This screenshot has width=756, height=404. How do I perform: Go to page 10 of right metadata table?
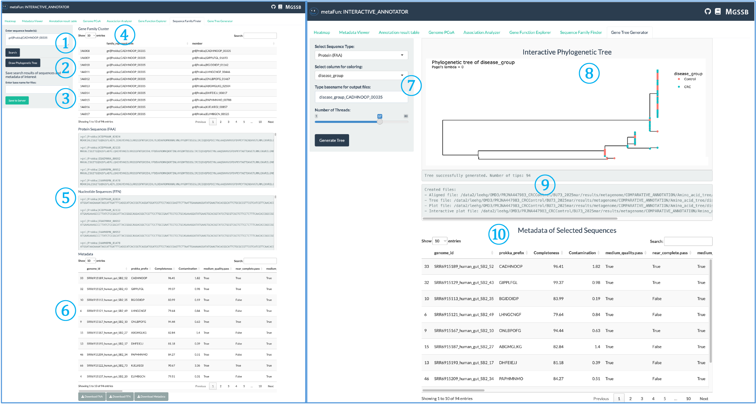coord(688,399)
